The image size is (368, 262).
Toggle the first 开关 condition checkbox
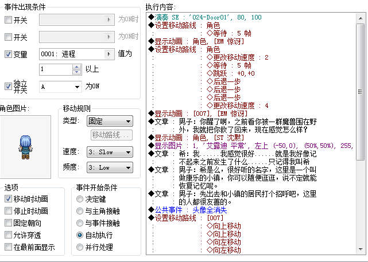(8, 19)
